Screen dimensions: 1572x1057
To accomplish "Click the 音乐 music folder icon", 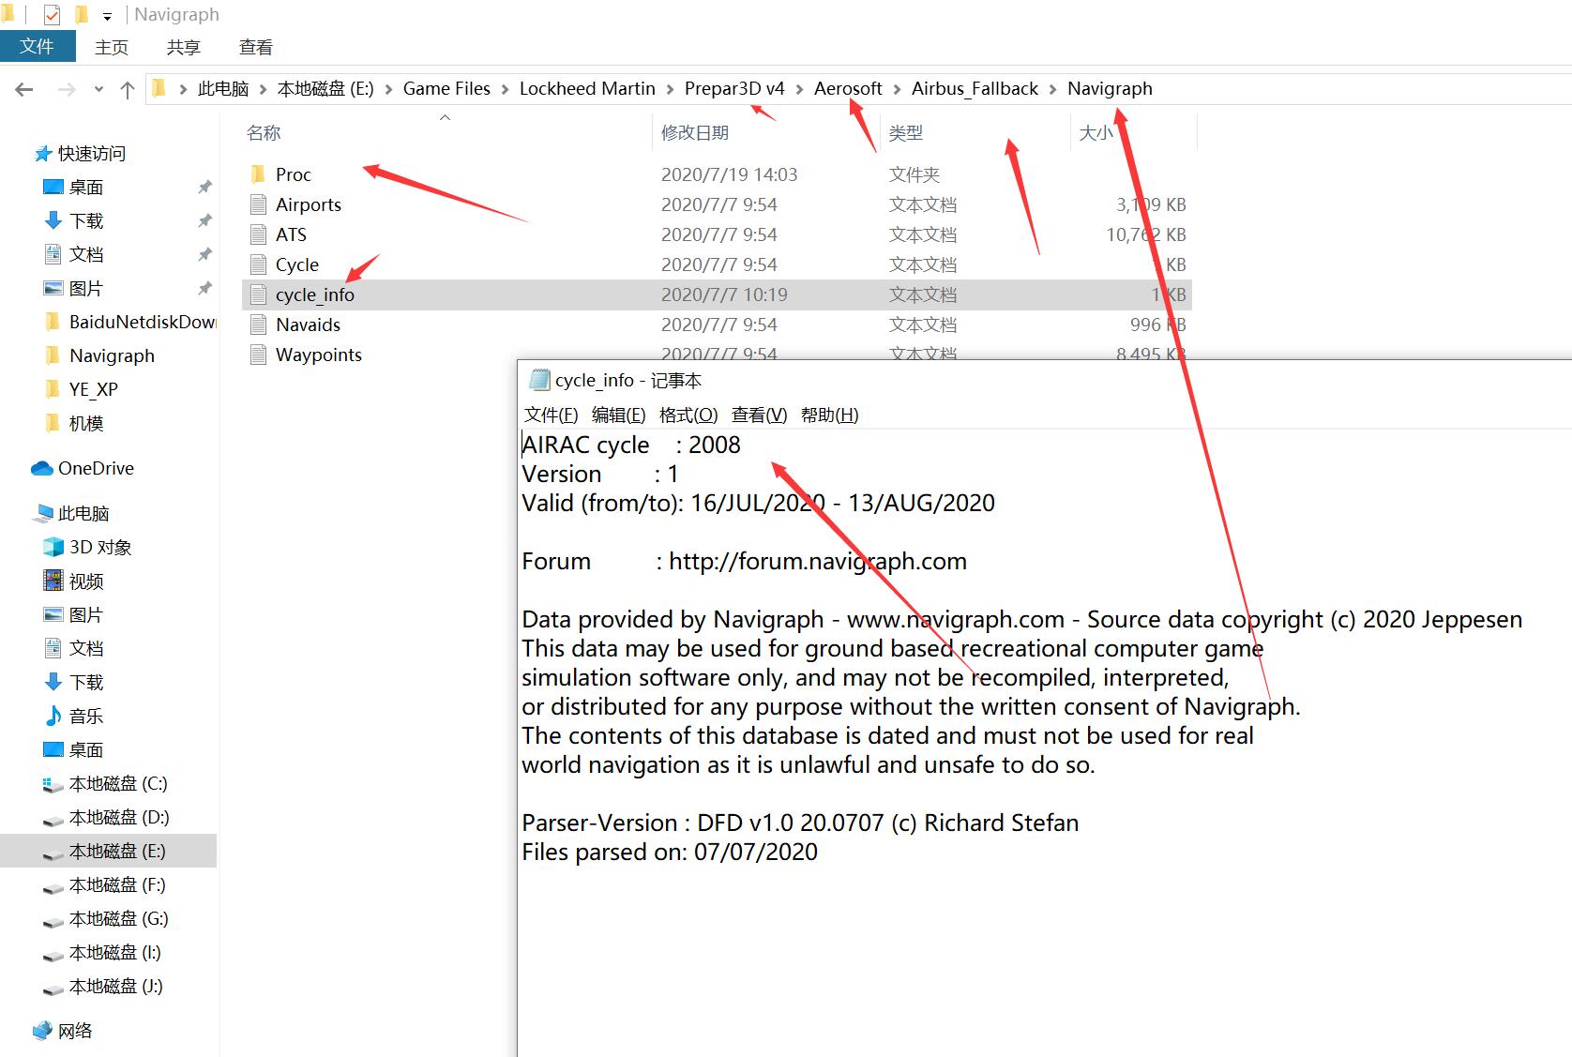I will (53, 716).
